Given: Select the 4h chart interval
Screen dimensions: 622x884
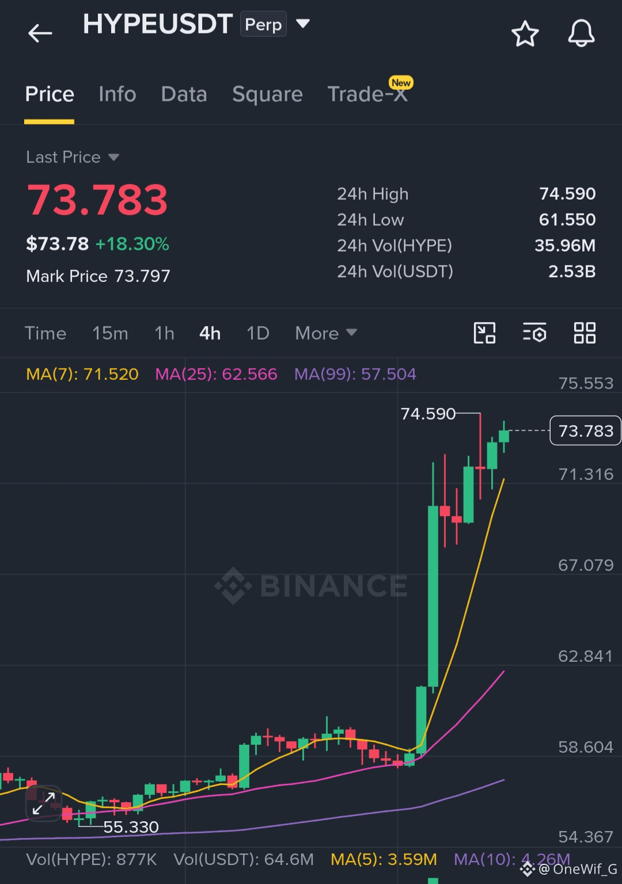Looking at the screenshot, I should pos(210,333).
